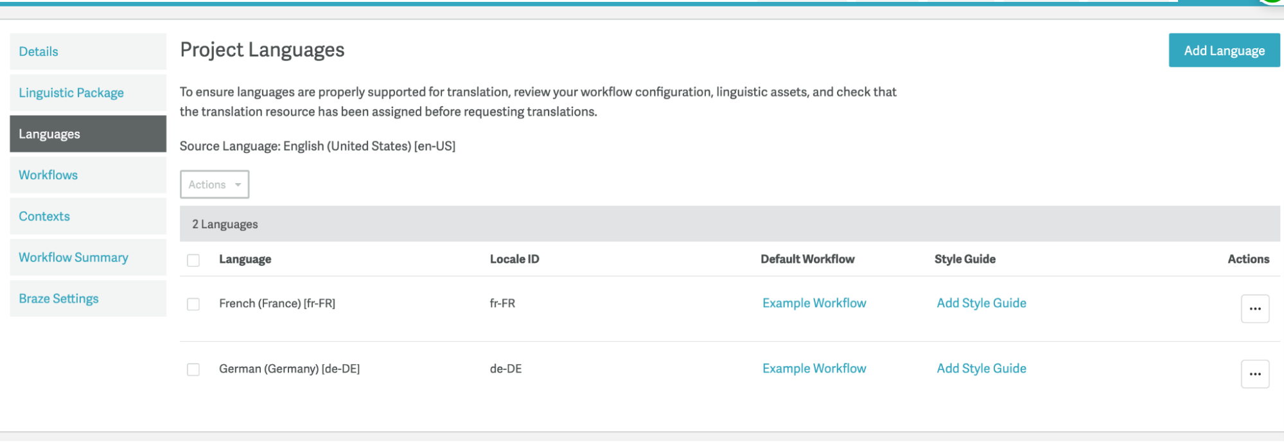Image resolution: width=1284 pixels, height=442 pixels.
Task: View the Workflow Summary page
Action: pos(73,257)
